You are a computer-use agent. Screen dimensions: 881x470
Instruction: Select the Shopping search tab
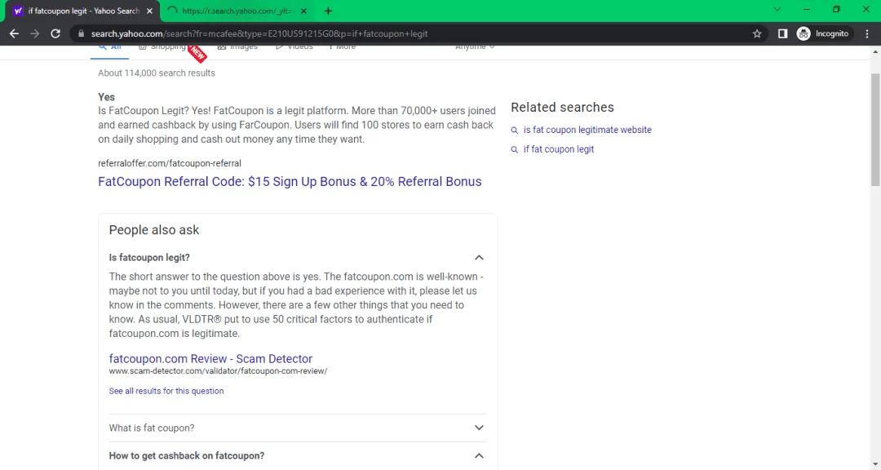tap(162, 47)
